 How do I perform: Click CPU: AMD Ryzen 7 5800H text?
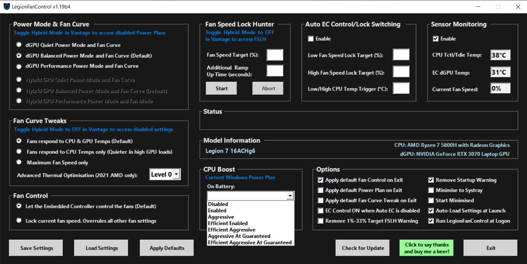click(x=452, y=145)
